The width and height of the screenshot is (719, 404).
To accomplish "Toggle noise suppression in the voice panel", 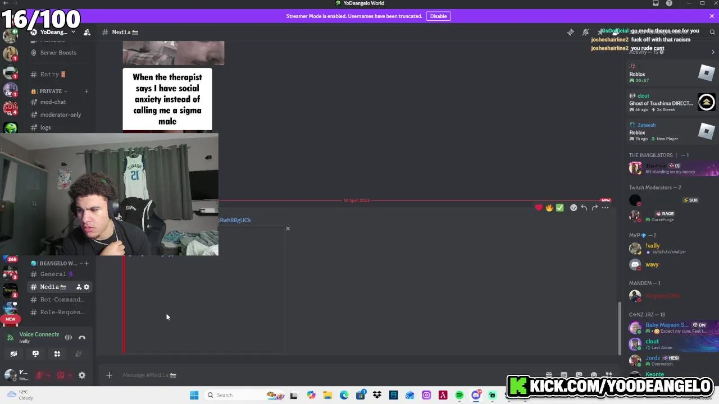I will coord(69,337).
